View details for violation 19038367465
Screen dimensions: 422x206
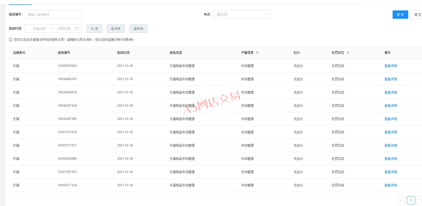(391, 119)
